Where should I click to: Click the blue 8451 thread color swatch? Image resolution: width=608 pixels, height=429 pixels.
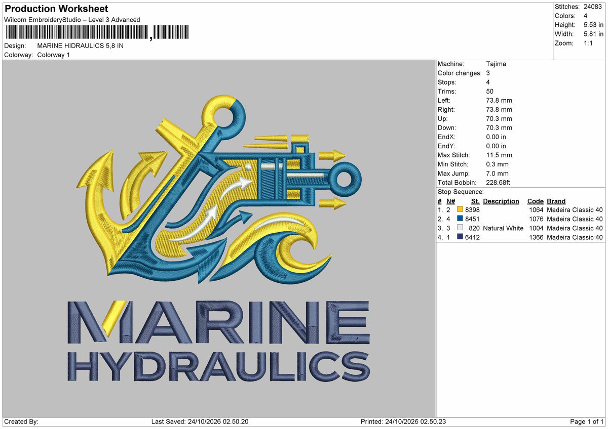[460, 219]
